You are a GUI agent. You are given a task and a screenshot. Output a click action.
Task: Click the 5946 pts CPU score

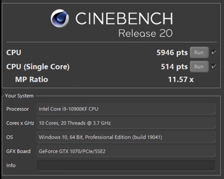pos(172,53)
